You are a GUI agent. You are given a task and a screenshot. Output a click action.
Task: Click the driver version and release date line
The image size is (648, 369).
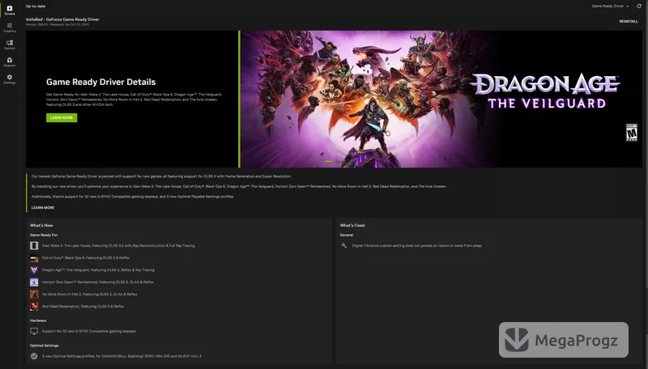click(58, 24)
